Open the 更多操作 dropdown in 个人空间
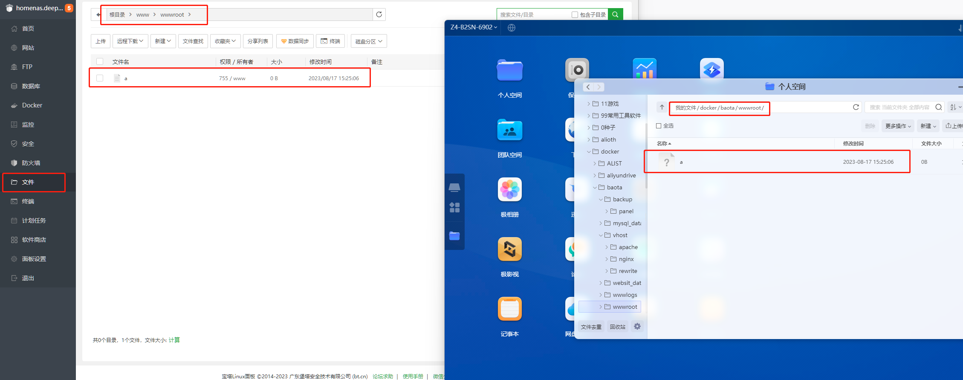963x380 pixels. [898, 126]
